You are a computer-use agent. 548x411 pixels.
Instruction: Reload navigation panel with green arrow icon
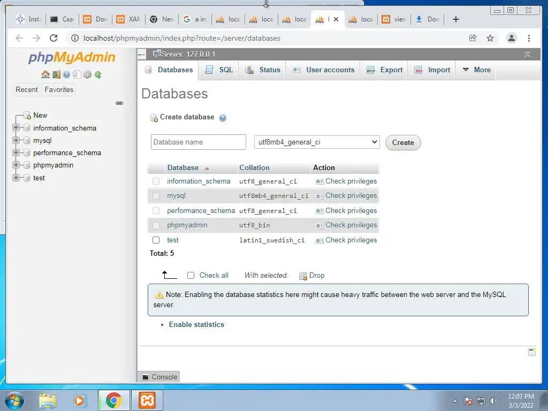[x=98, y=74]
